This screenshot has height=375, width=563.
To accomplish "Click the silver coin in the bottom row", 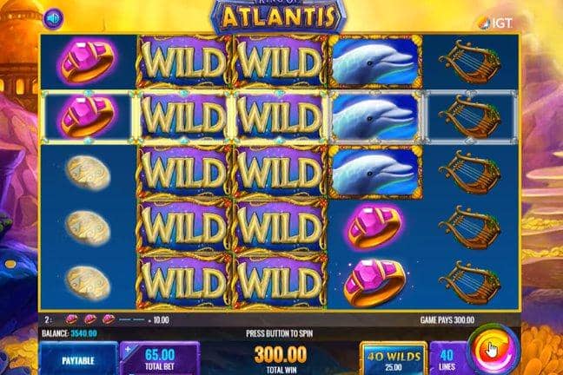I will point(88,283).
